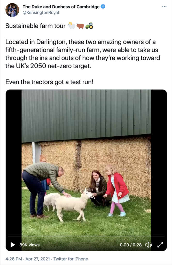The width and height of the screenshot is (172, 265).
Task: Click the Kensington Royal profile avatar
Action: point(12,10)
